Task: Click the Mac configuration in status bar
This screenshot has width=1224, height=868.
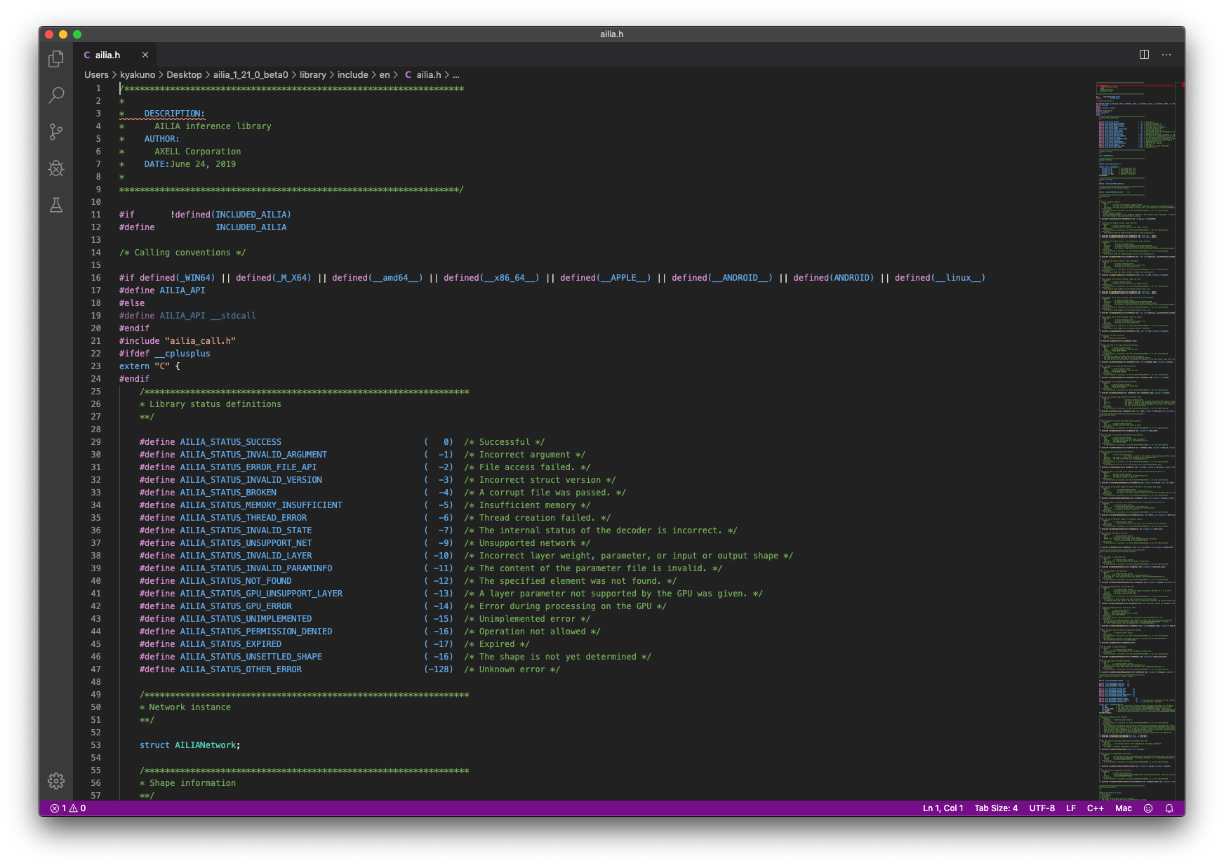Action: 1124,808
